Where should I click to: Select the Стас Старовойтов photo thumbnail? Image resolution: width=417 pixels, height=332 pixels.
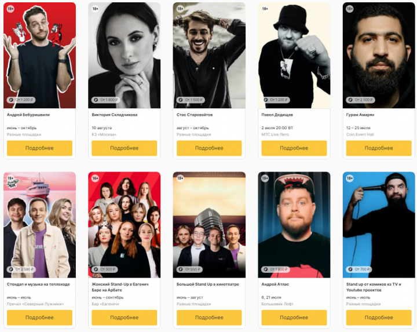[x=209, y=56]
